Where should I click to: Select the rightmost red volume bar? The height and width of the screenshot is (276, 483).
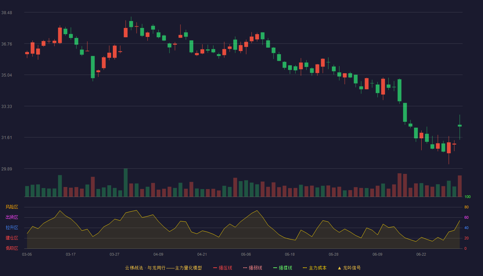(x=460, y=186)
